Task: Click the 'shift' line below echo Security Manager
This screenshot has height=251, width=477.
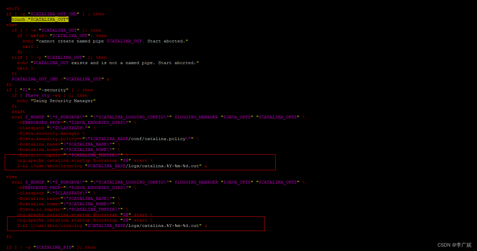Action: pos(18,112)
